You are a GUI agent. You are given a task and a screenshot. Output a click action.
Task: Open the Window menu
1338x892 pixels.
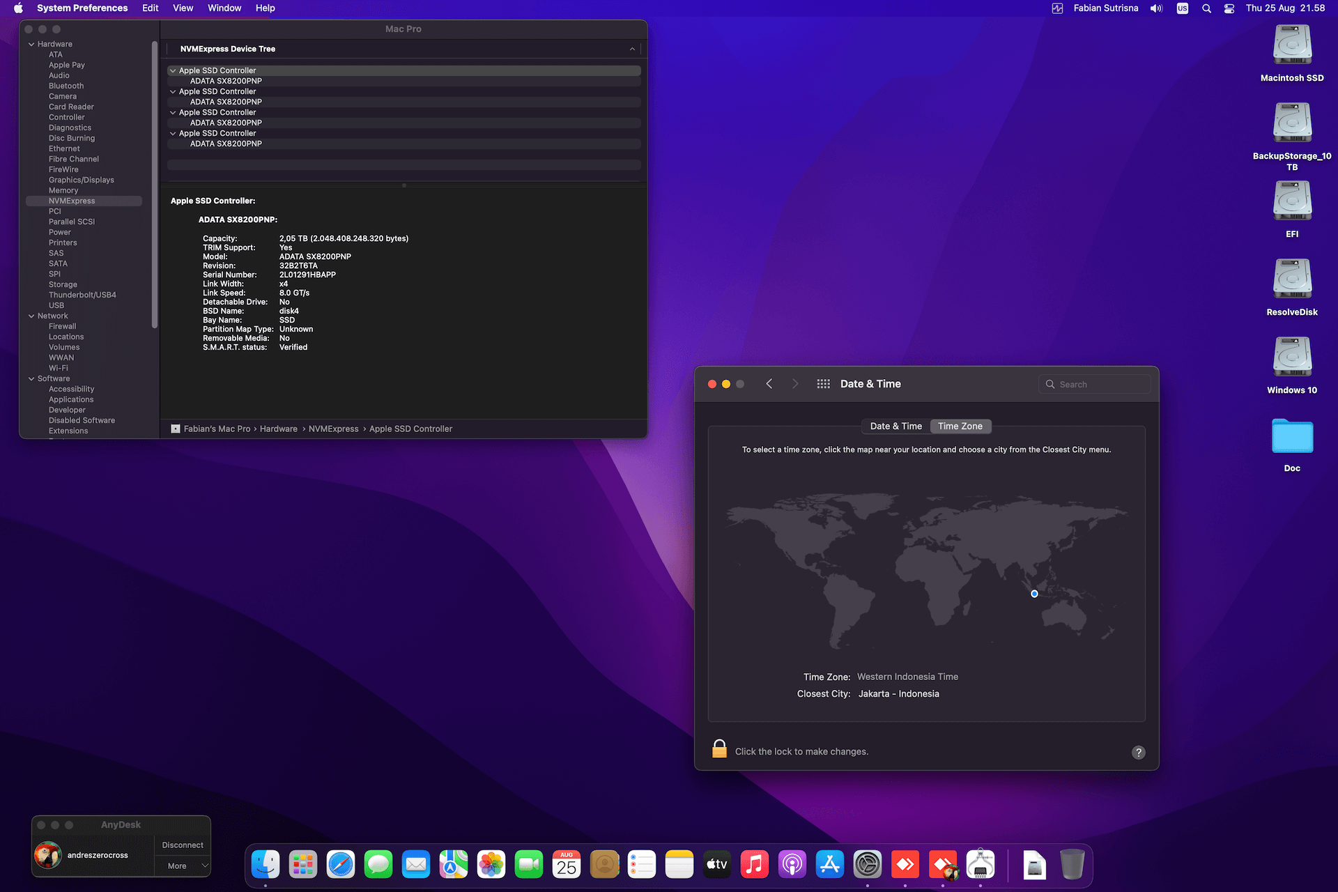tap(224, 8)
